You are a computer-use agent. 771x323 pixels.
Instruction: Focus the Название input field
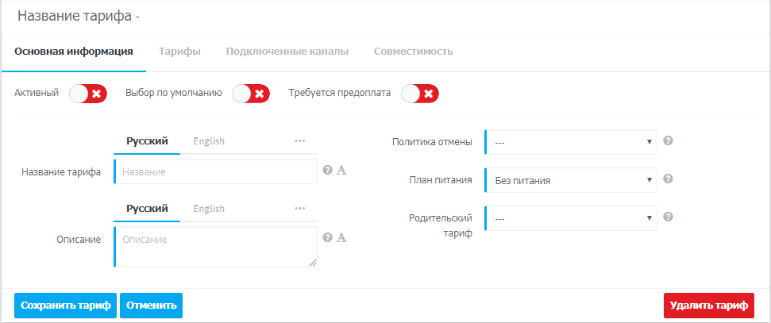pyautogui.click(x=215, y=171)
